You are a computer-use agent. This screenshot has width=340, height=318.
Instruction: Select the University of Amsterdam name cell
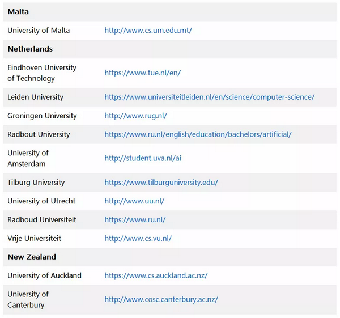(28, 158)
